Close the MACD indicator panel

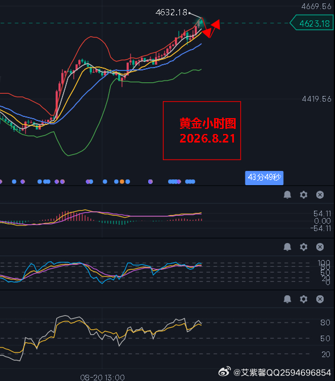[x=320, y=195]
